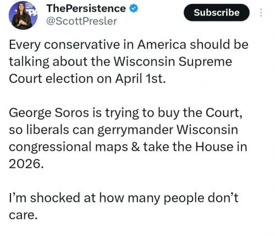275x236 pixels.
Task: Click the blue verified checkmark badge
Action: [x=134, y=8]
